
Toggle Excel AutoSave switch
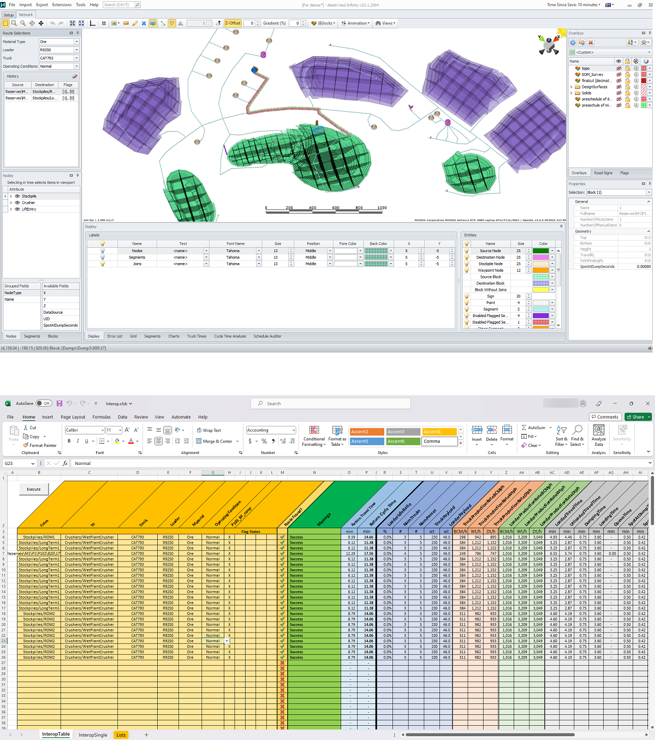point(44,404)
